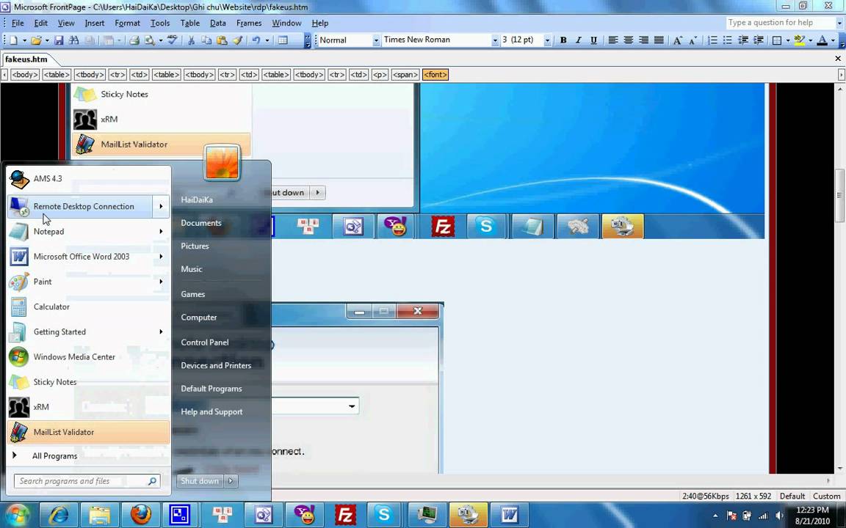The width and height of the screenshot is (846, 528).
Task: Toggle Justify alignment
Action: pyautogui.click(x=659, y=40)
